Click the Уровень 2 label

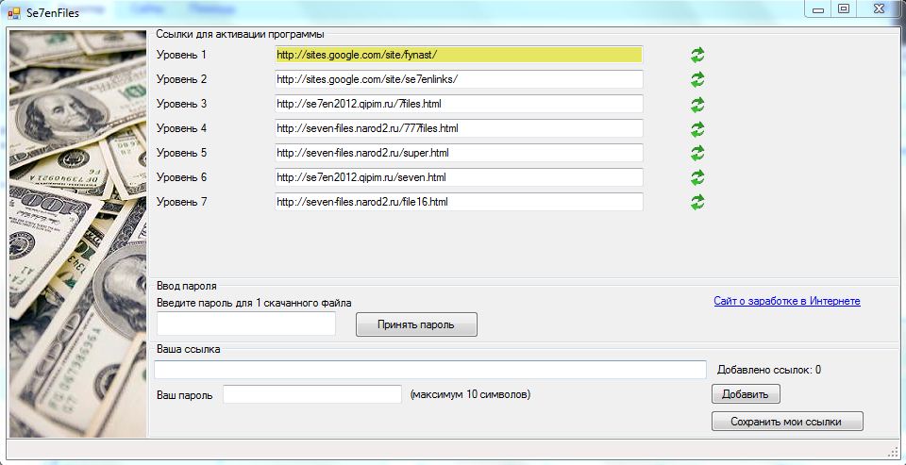[181, 79]
